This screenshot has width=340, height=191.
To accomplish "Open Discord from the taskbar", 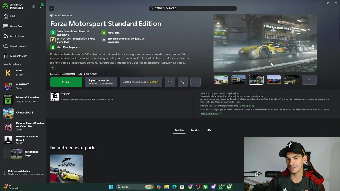I will click(x=213, y=187).
